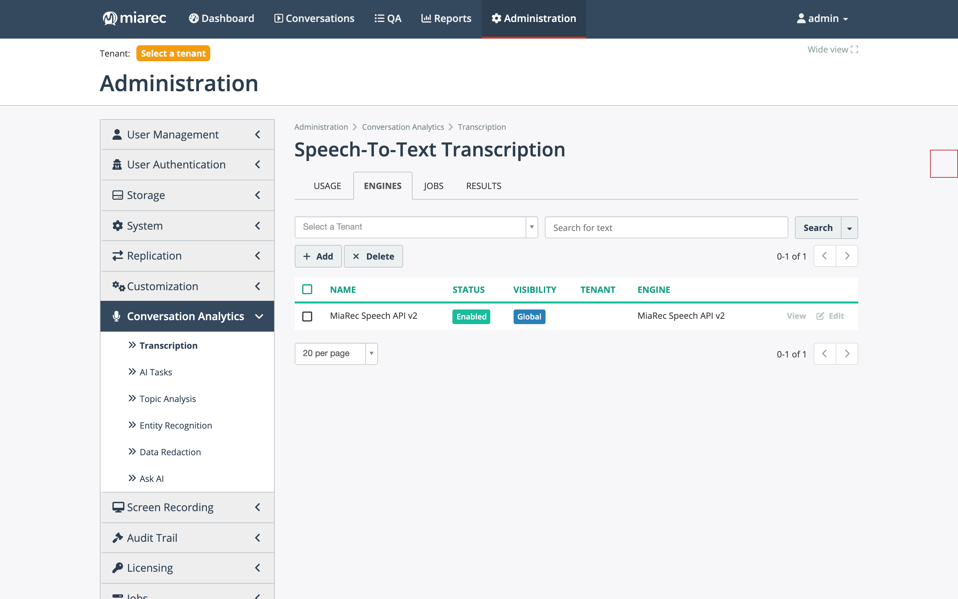The width and height of the screenshot is (958, 599).
Task: Click the Search for text field
Action: pos(666,227)
